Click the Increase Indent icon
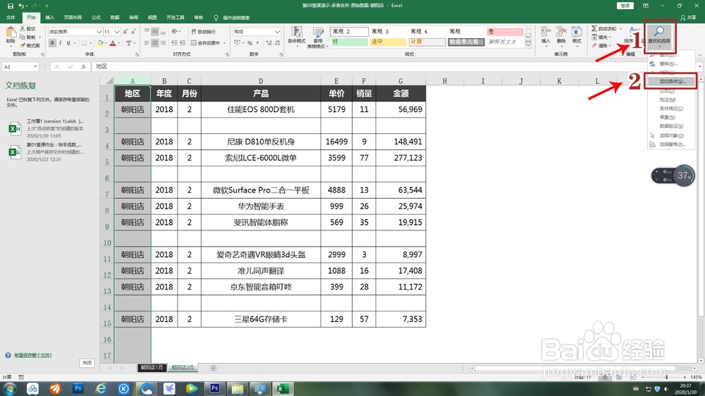Screen dimensions: 705x396 (182, 43)
